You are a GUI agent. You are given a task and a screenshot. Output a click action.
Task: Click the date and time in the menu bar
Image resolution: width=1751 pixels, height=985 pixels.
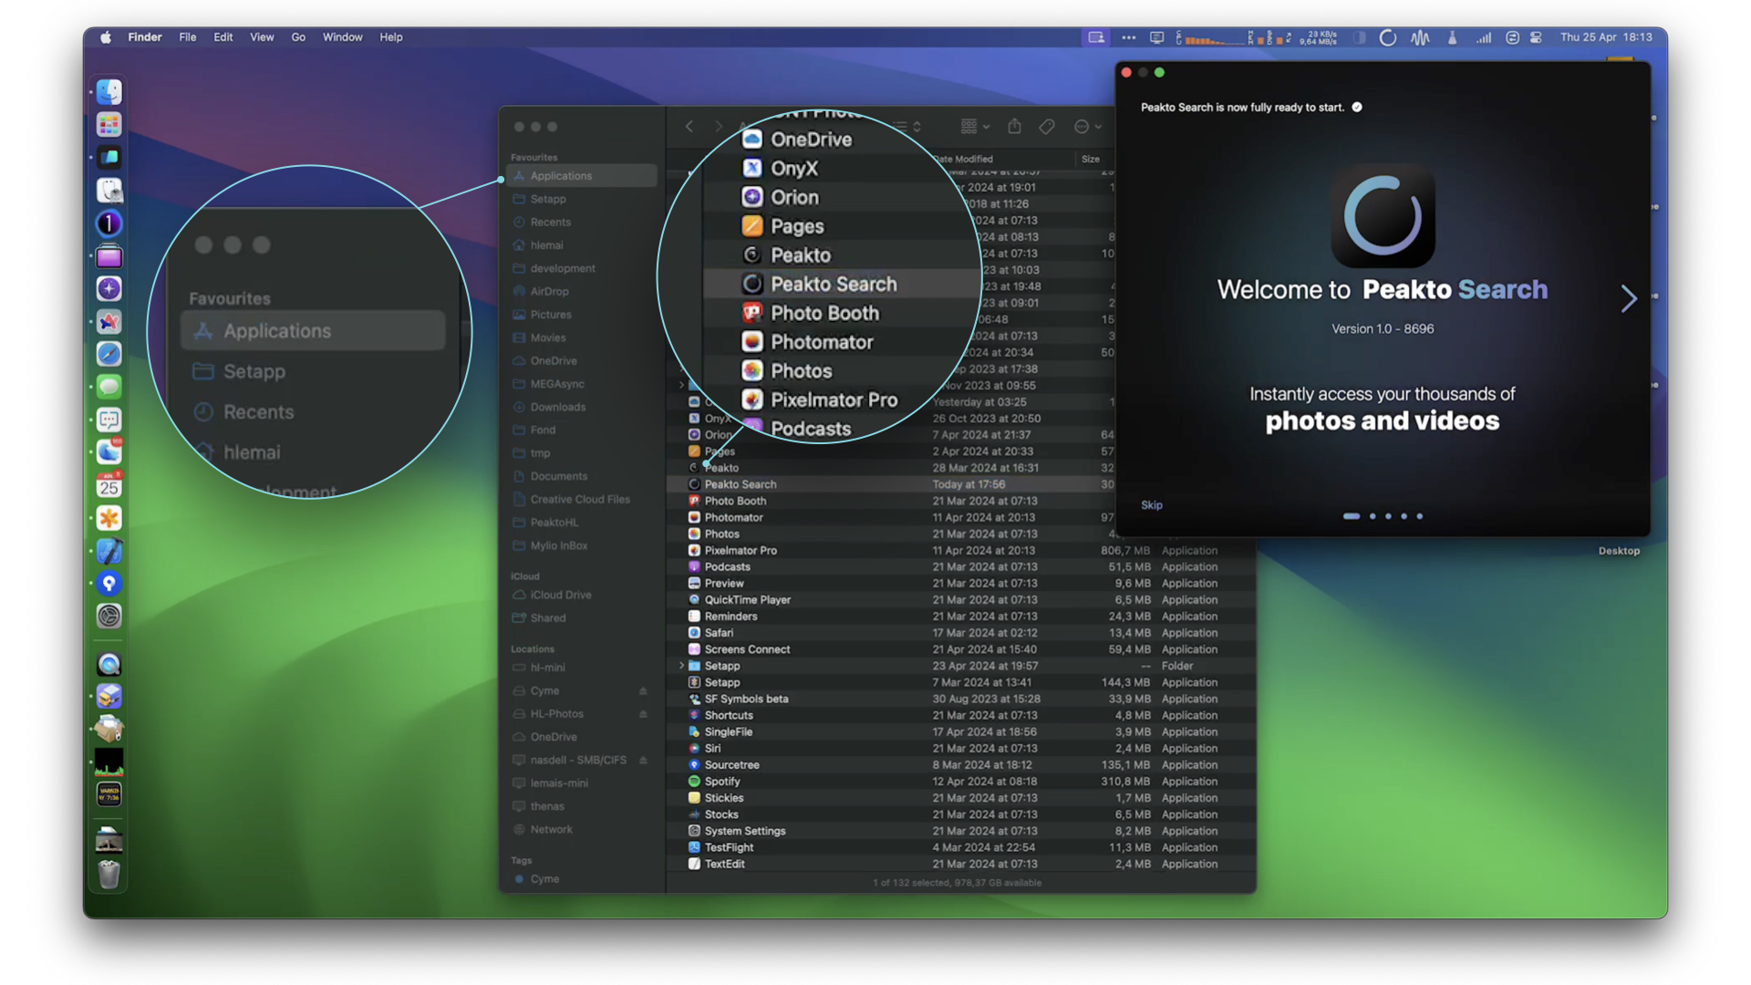1606,37
